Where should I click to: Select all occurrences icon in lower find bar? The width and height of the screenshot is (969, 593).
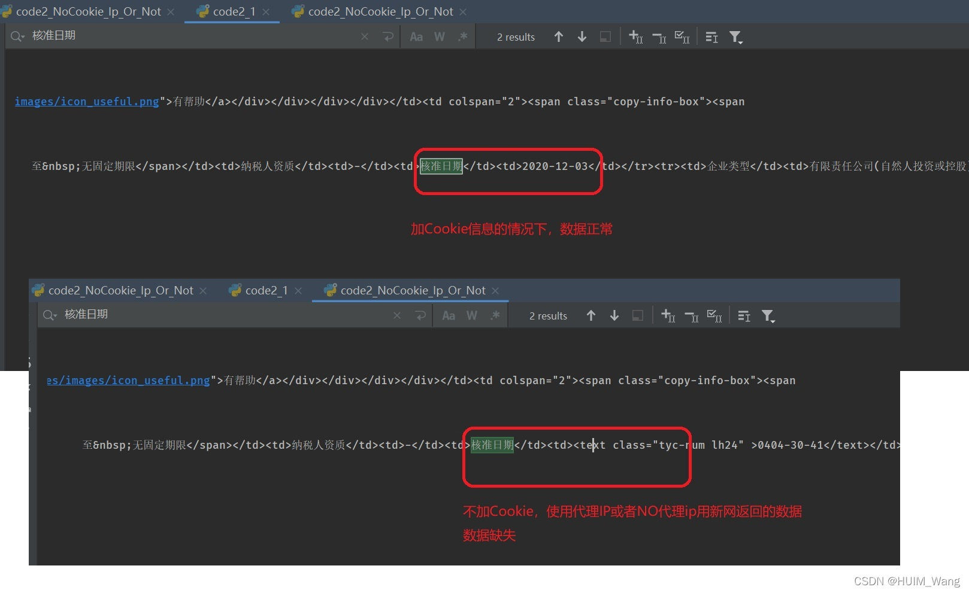(714, 315)
